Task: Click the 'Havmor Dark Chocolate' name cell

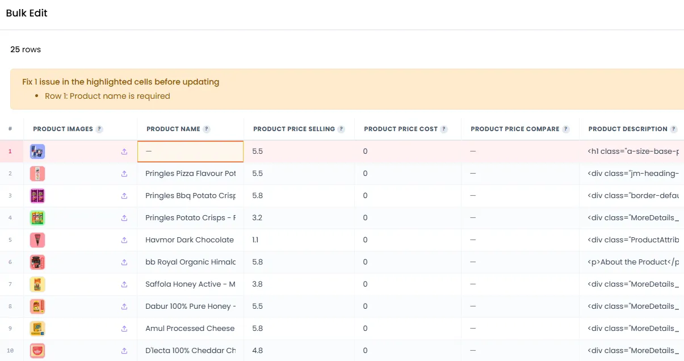Action: coord(191,240)
